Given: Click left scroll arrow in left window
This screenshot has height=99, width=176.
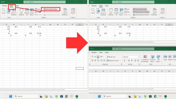Looking at the screenshot, I should point(63,90).
